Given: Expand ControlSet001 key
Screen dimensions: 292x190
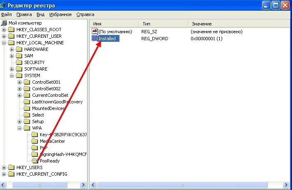Looking at the screenshot, I should click(x=20, y=82).
